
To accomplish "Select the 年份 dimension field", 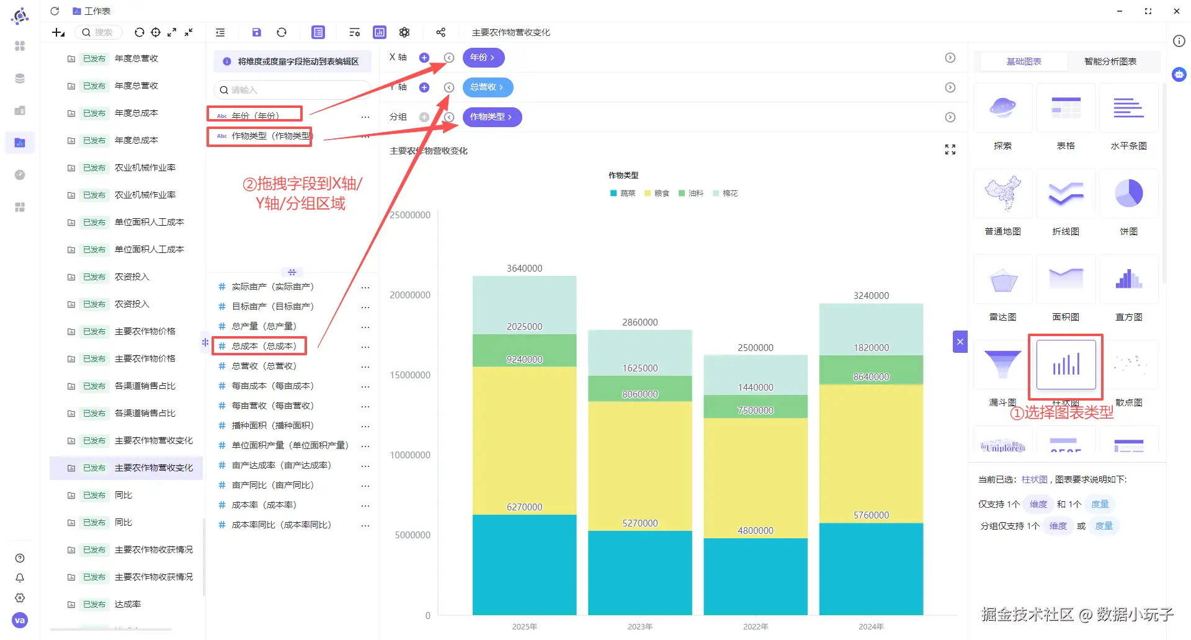I will click(255, 115).
